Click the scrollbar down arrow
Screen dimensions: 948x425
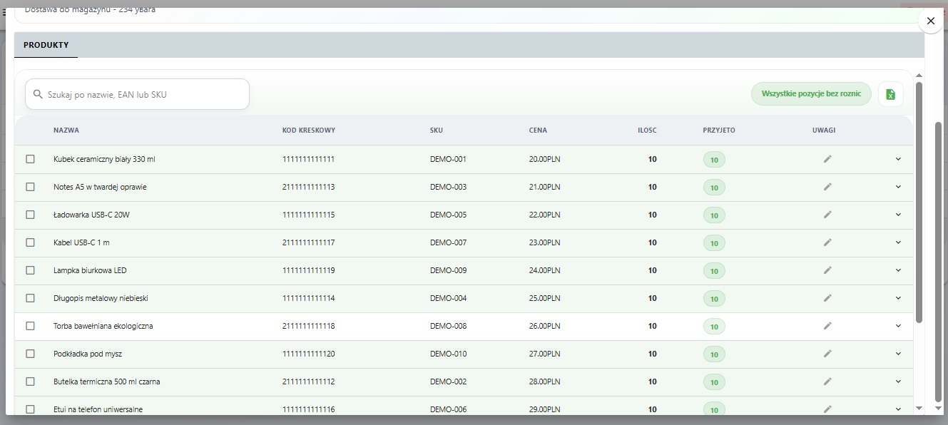[x=919, y=408]
